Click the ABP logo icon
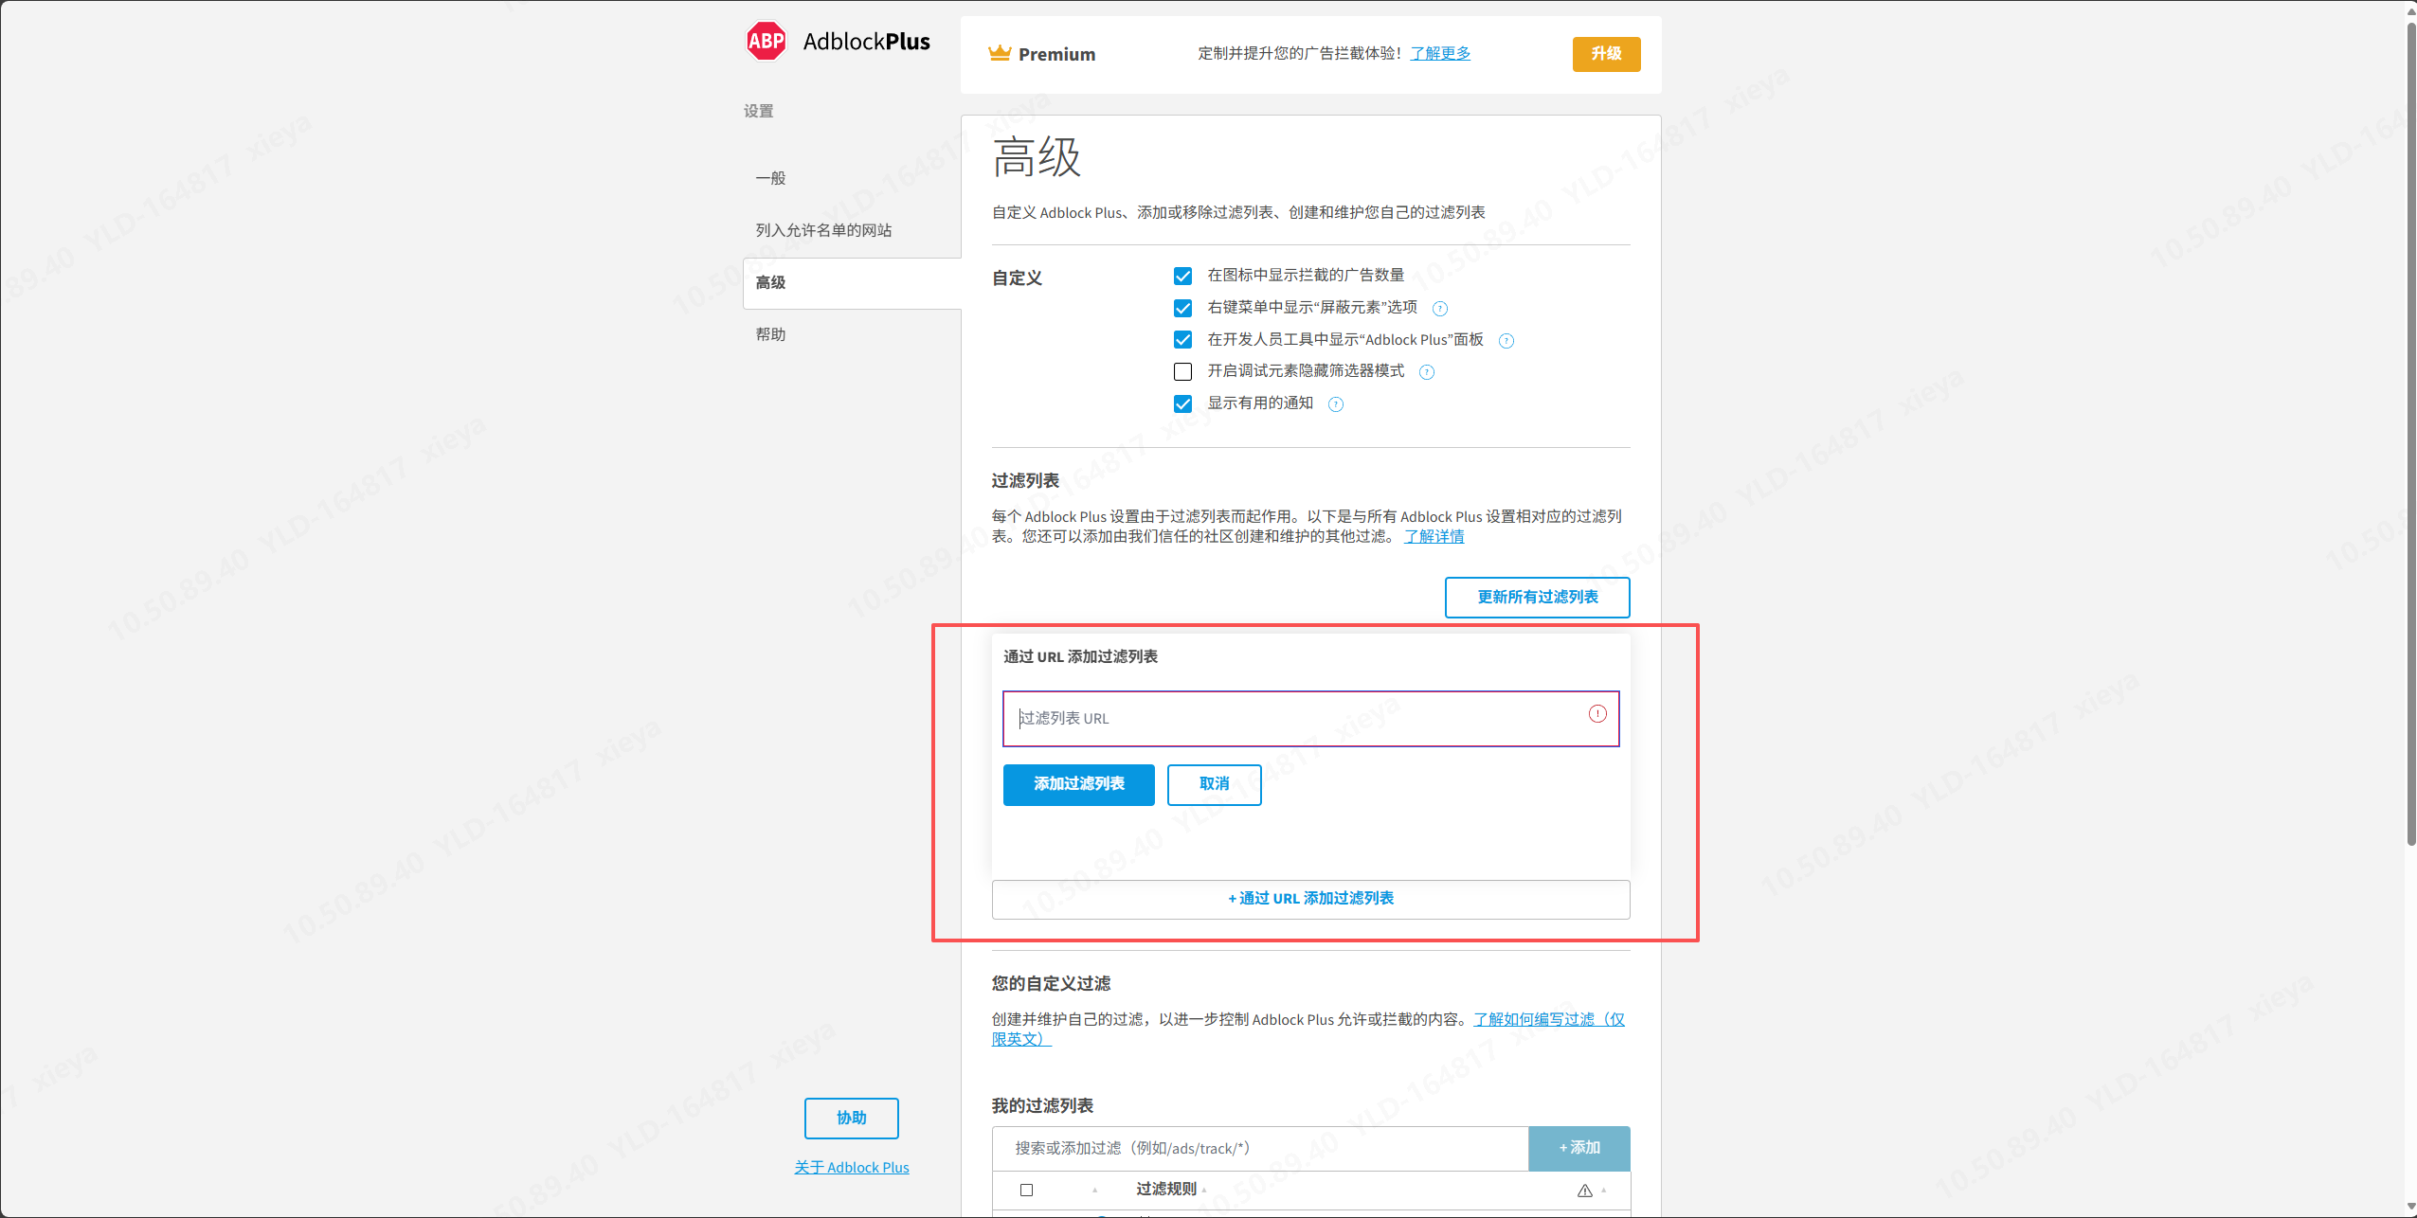The image size is (2417, 1218). [x=766, y=41]
